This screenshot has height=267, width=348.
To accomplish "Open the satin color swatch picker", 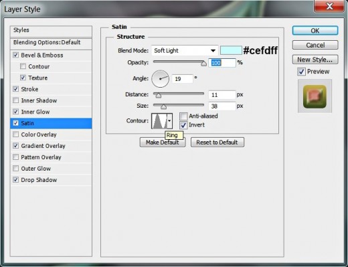I will click(231, 50).
